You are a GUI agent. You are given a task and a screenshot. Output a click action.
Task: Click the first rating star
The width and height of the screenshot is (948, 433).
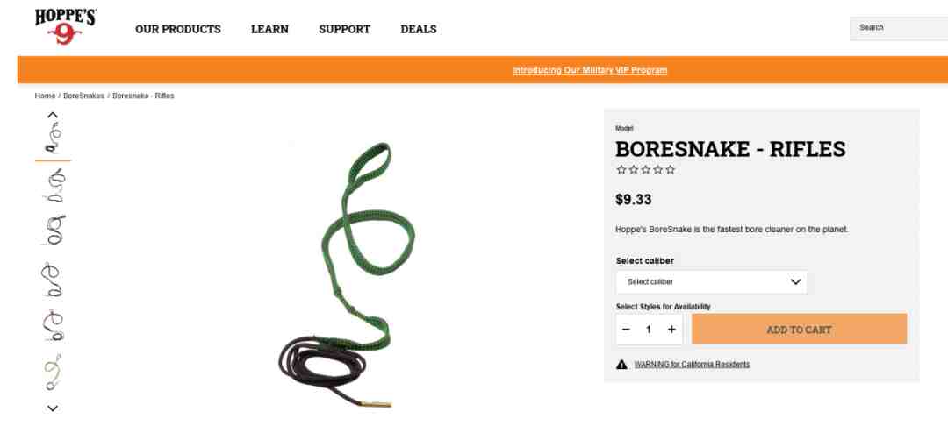pyautogui.click(x=621, y=170)
